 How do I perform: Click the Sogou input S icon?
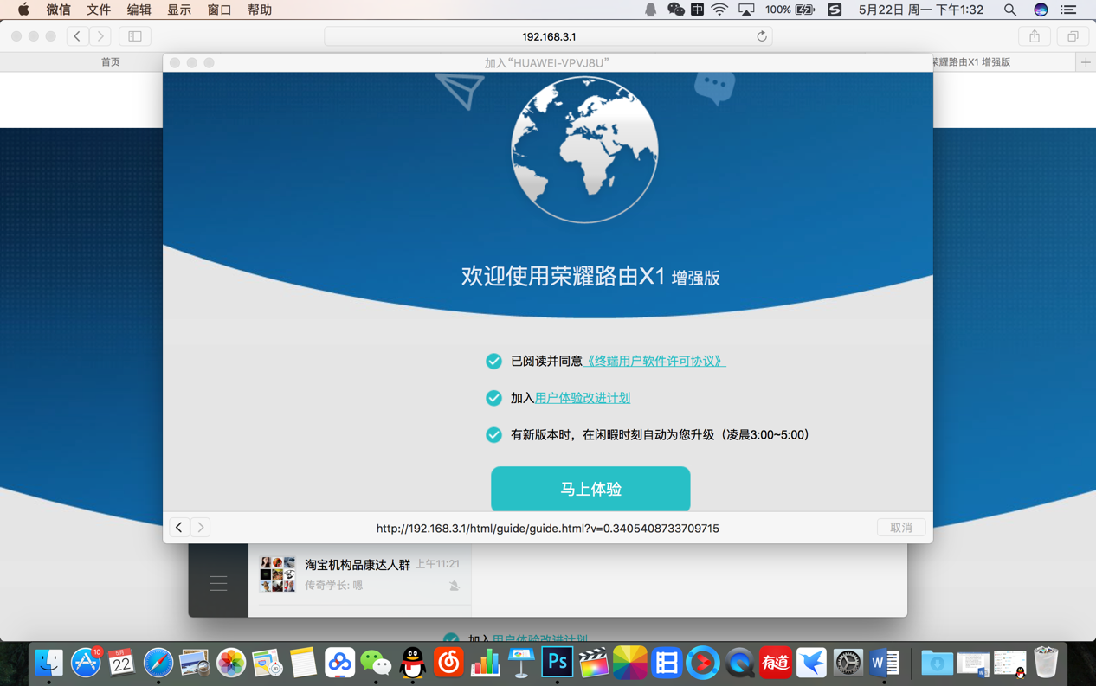(835, 10)
